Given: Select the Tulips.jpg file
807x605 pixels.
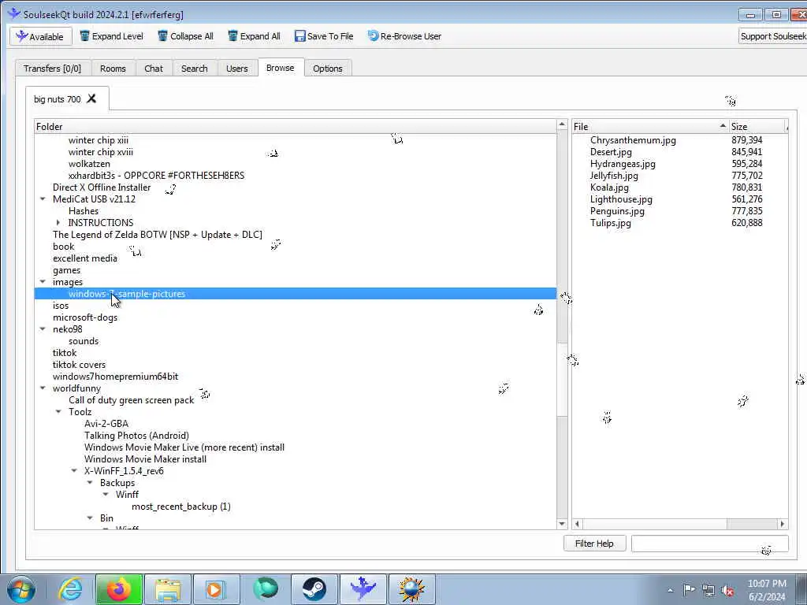Looking at the screenshot, I should pyautogui.click(x=611, y=223).
